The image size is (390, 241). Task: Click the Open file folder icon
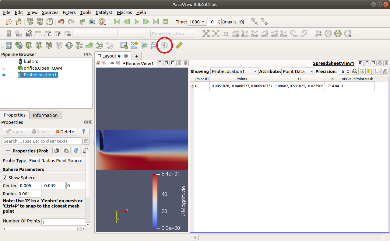pos(9,22)
